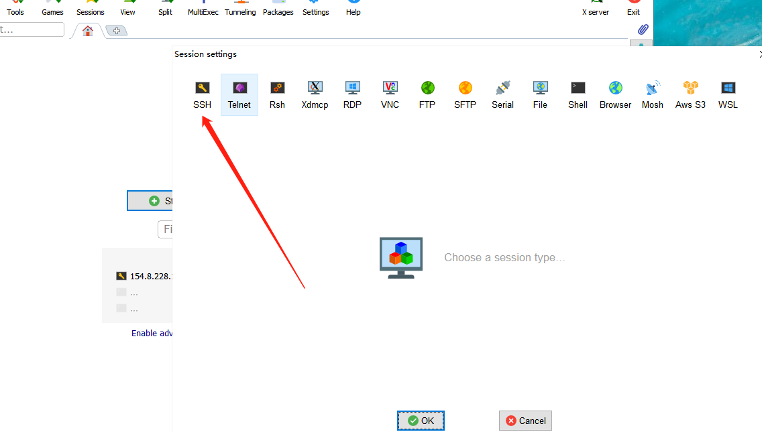Open Sessions in the main toolbar

[91, 9]
